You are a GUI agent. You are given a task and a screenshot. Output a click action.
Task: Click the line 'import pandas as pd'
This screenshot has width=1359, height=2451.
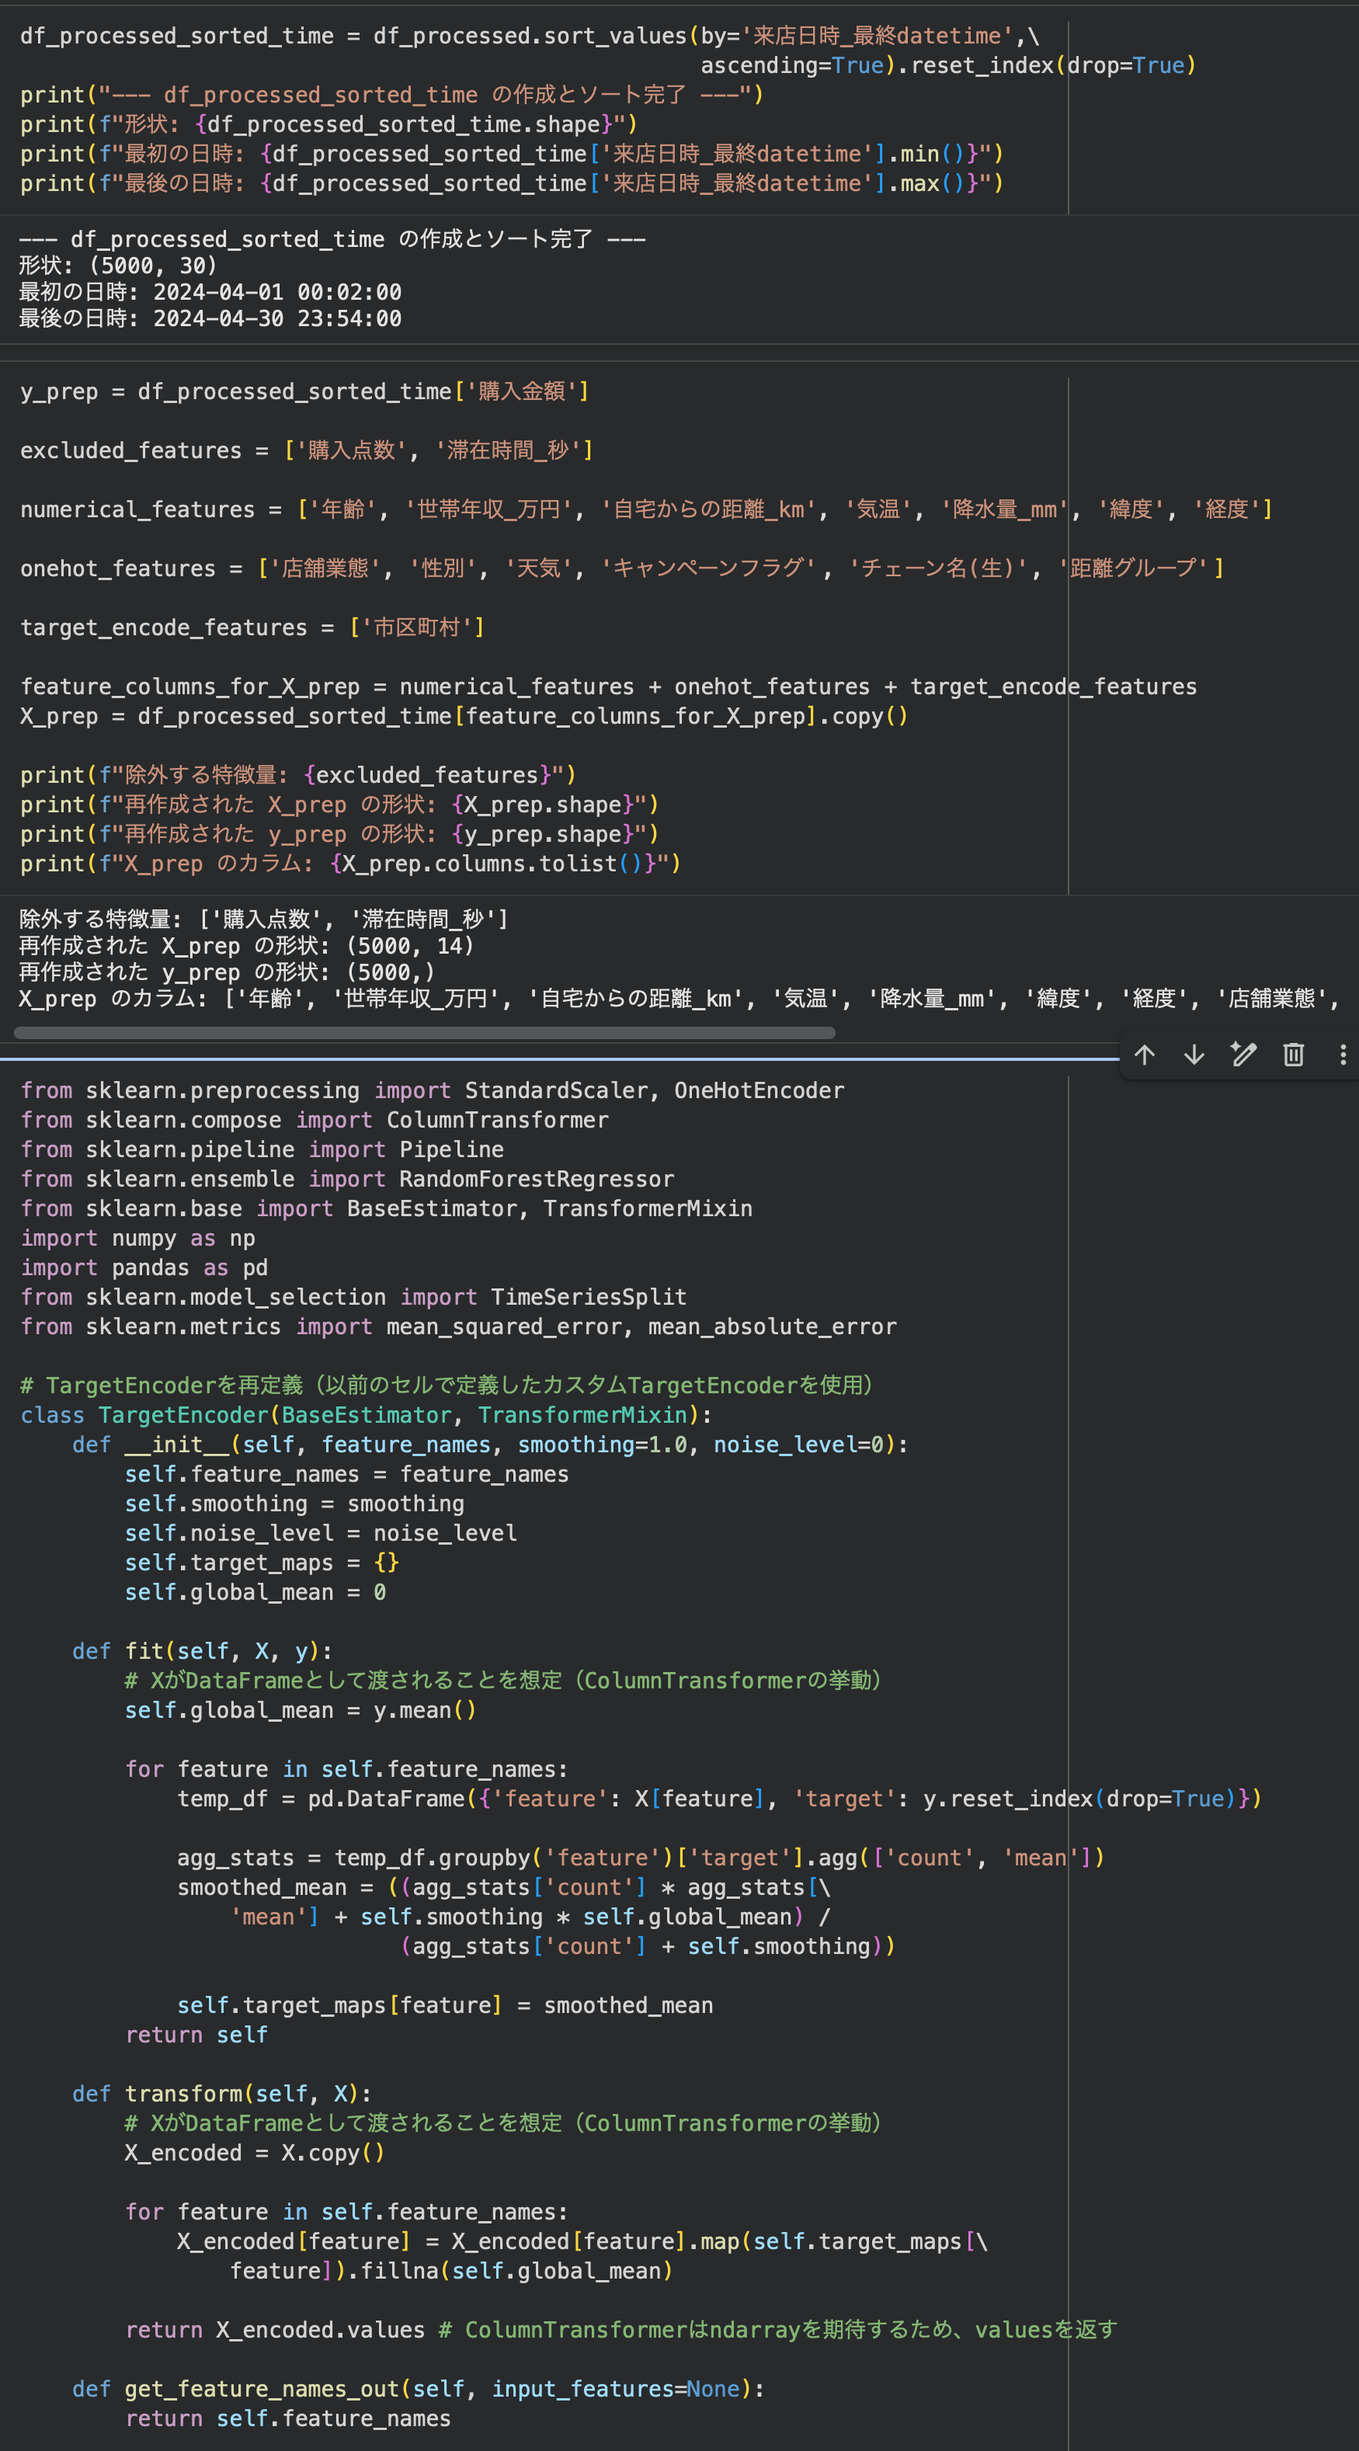coord(144,1267)
